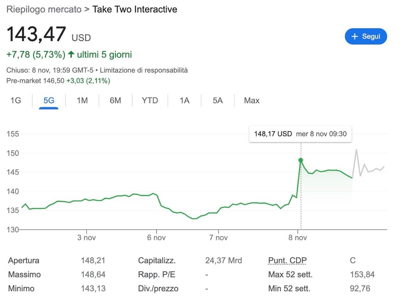
Task: Click the 148,17 USD chart tooltip
Action: [300, 134]
